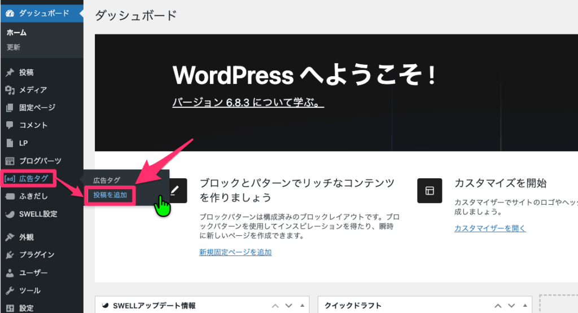The width and height of the screenshot is (578, 313).
Task: Open the バージョン 6.8.3 について学ぶ link
Action: [248, 104]
